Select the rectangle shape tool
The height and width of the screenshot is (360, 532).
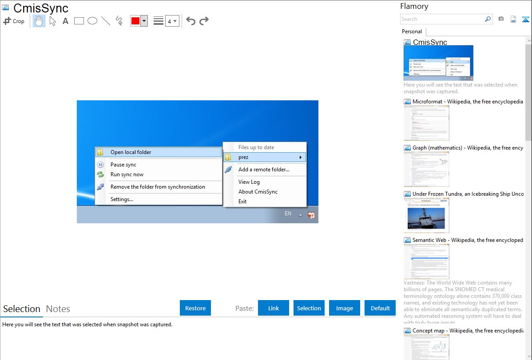pos(79,21)
